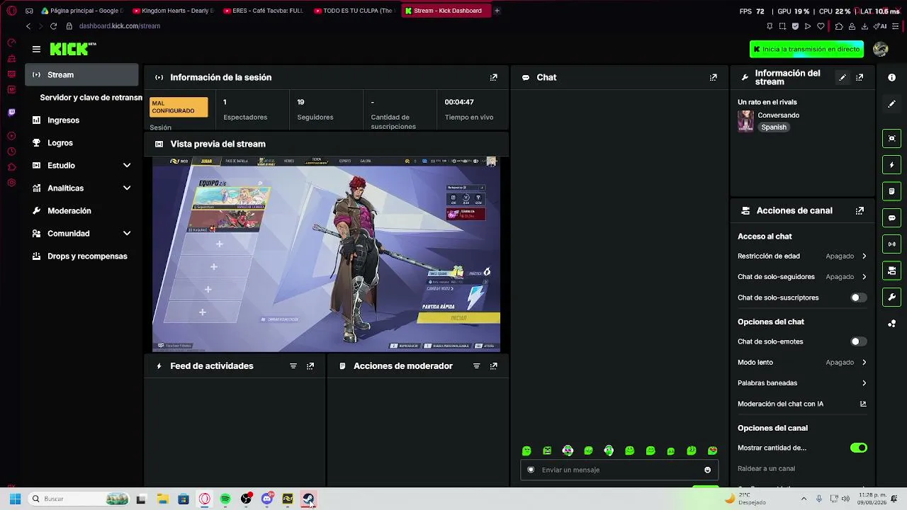Select Stream in the sidebar
The width and height of the screenshot is (907, 510).
click(x=82, y=75)
